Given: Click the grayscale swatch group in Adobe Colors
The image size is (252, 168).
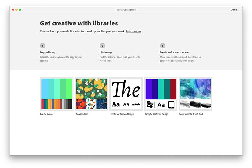Looking at the screenshot, I should click(x=67, y=104).
